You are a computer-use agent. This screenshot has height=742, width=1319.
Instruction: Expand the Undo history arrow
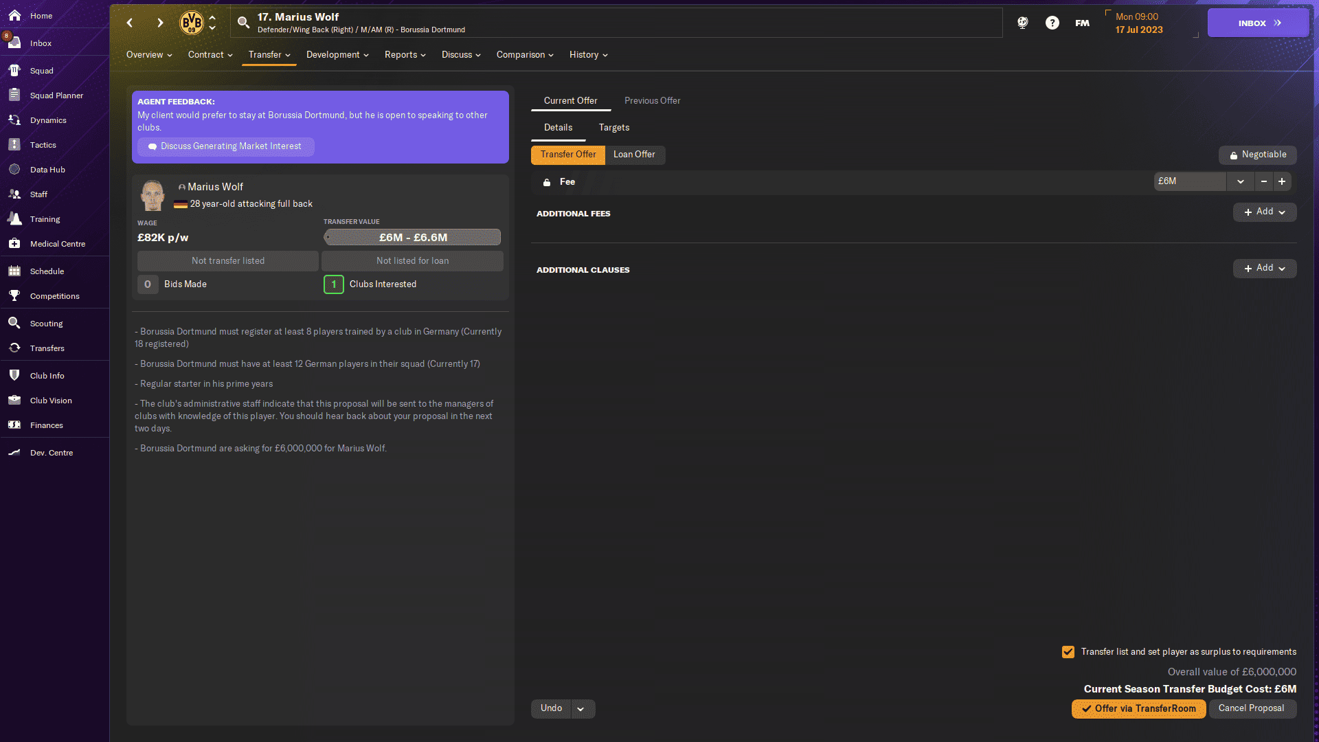point(580,709)
